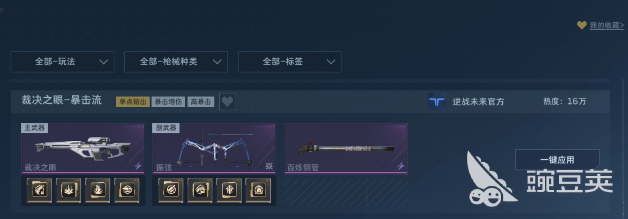
Task: Click the round emblem plugin icon under 振弦
Action: point(258,190)
